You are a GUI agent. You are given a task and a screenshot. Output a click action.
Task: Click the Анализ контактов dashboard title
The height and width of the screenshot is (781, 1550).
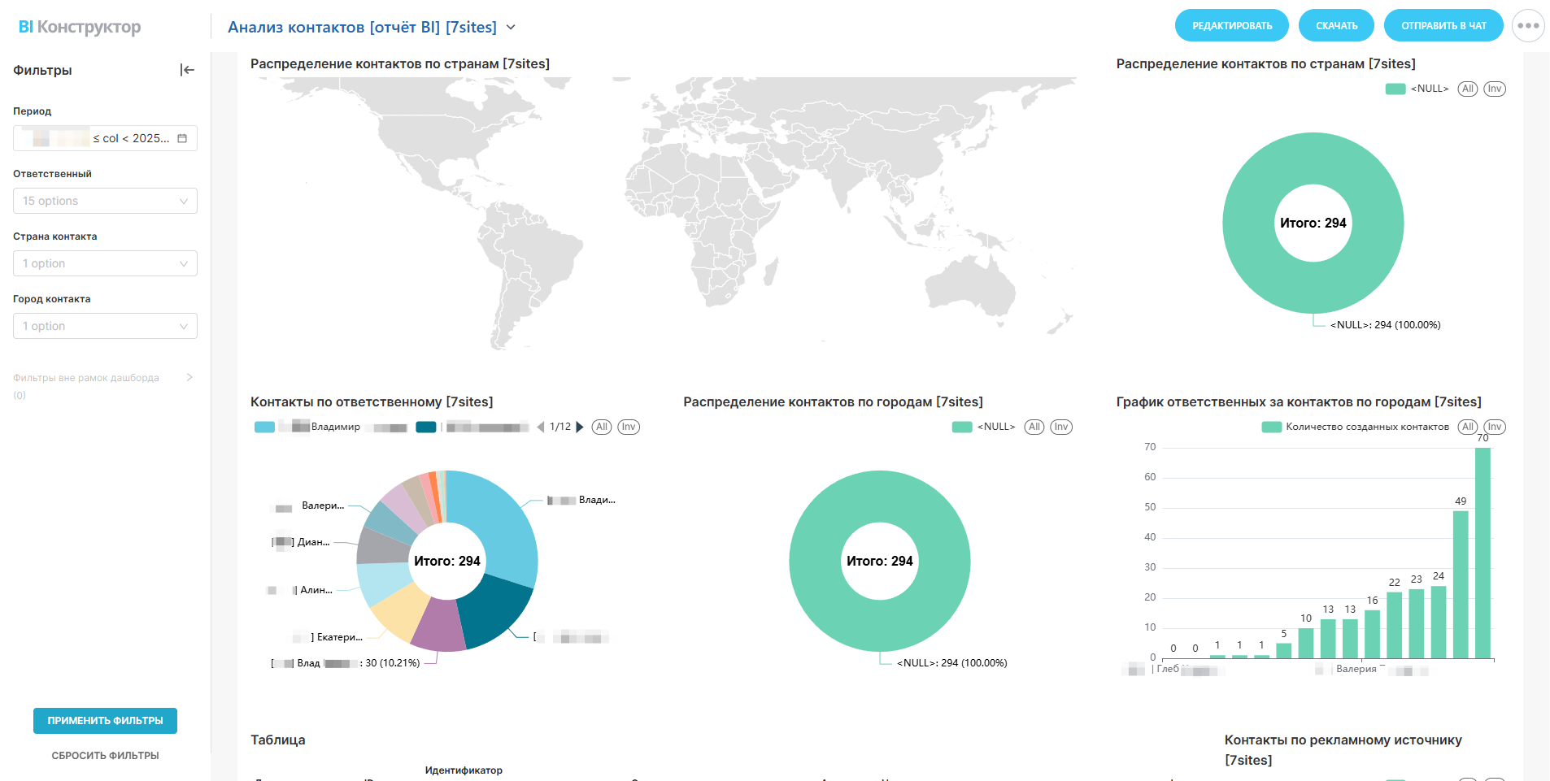point(362,27)
